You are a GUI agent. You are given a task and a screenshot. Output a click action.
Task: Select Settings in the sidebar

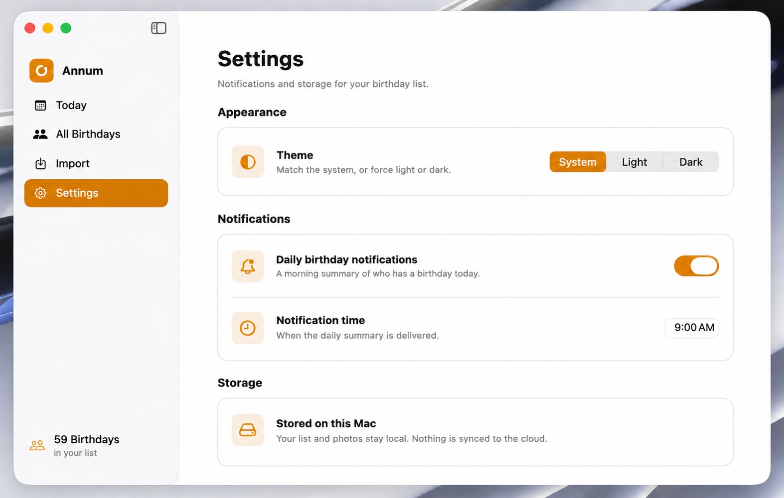(96, 193)
